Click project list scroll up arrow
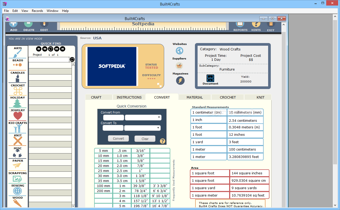The image size is (340, 210). (73, 64)
